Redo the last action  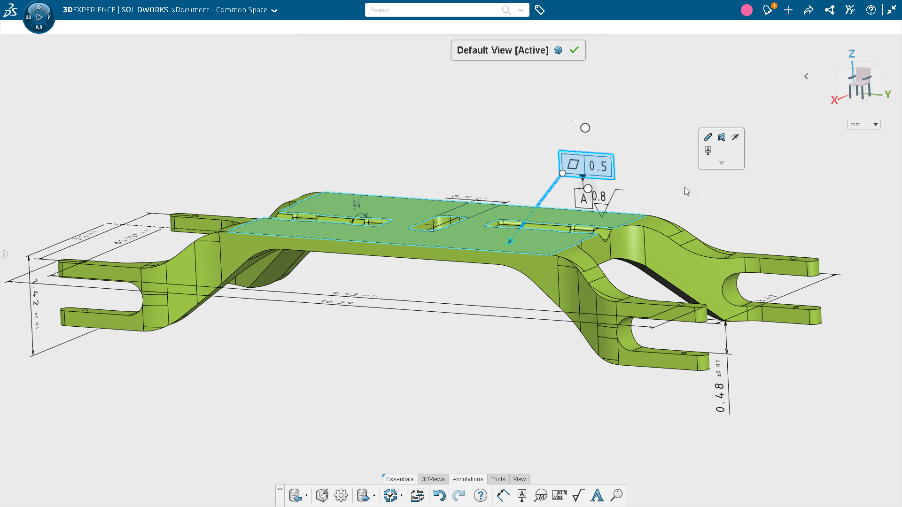(459, 495)
